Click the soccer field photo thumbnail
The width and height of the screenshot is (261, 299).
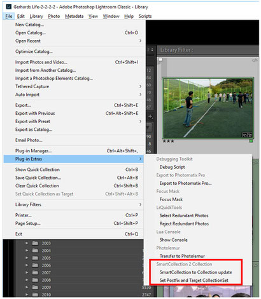[x=208, y=108]
